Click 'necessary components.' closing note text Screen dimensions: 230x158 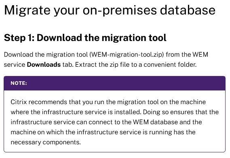point(46,142)
